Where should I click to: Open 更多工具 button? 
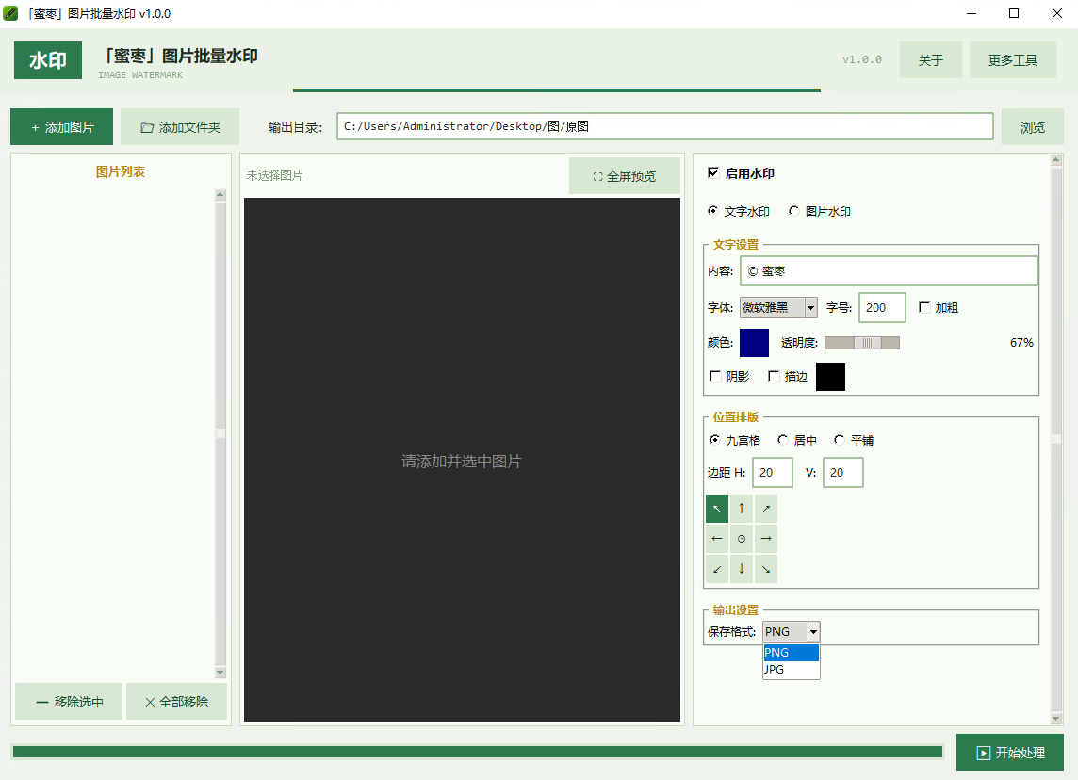click(1013, 60)
